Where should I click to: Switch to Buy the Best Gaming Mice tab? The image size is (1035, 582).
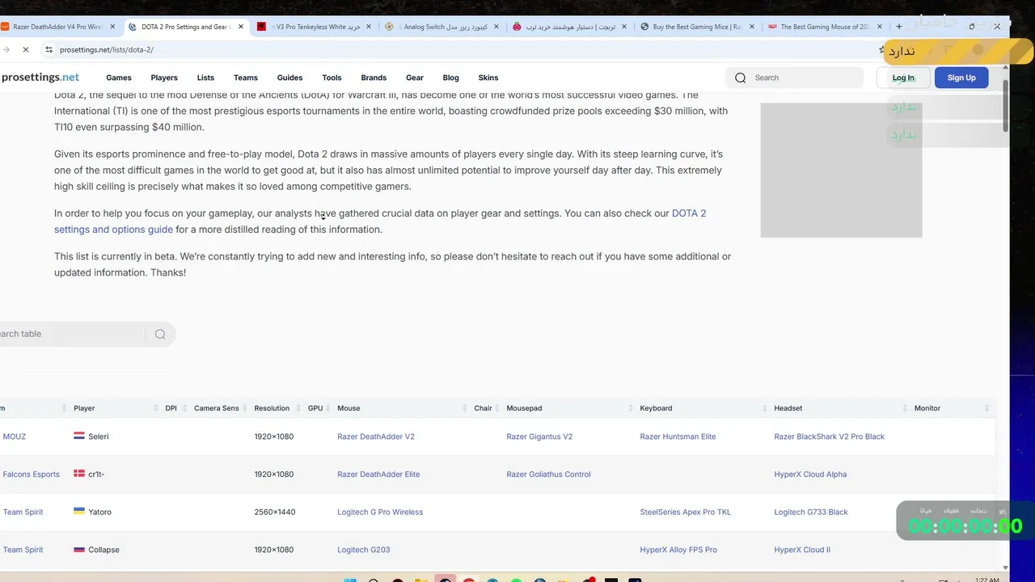pyautogui.click(x=697, y=27)
